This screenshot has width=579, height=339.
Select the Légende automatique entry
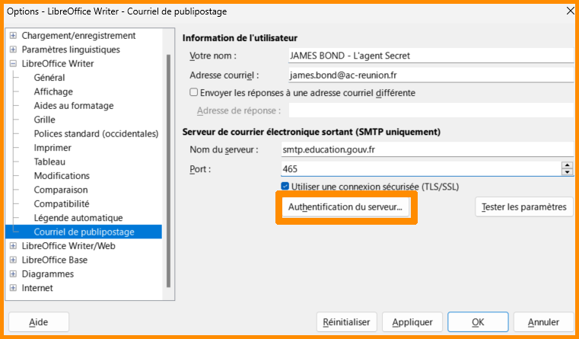pos(78,218)
